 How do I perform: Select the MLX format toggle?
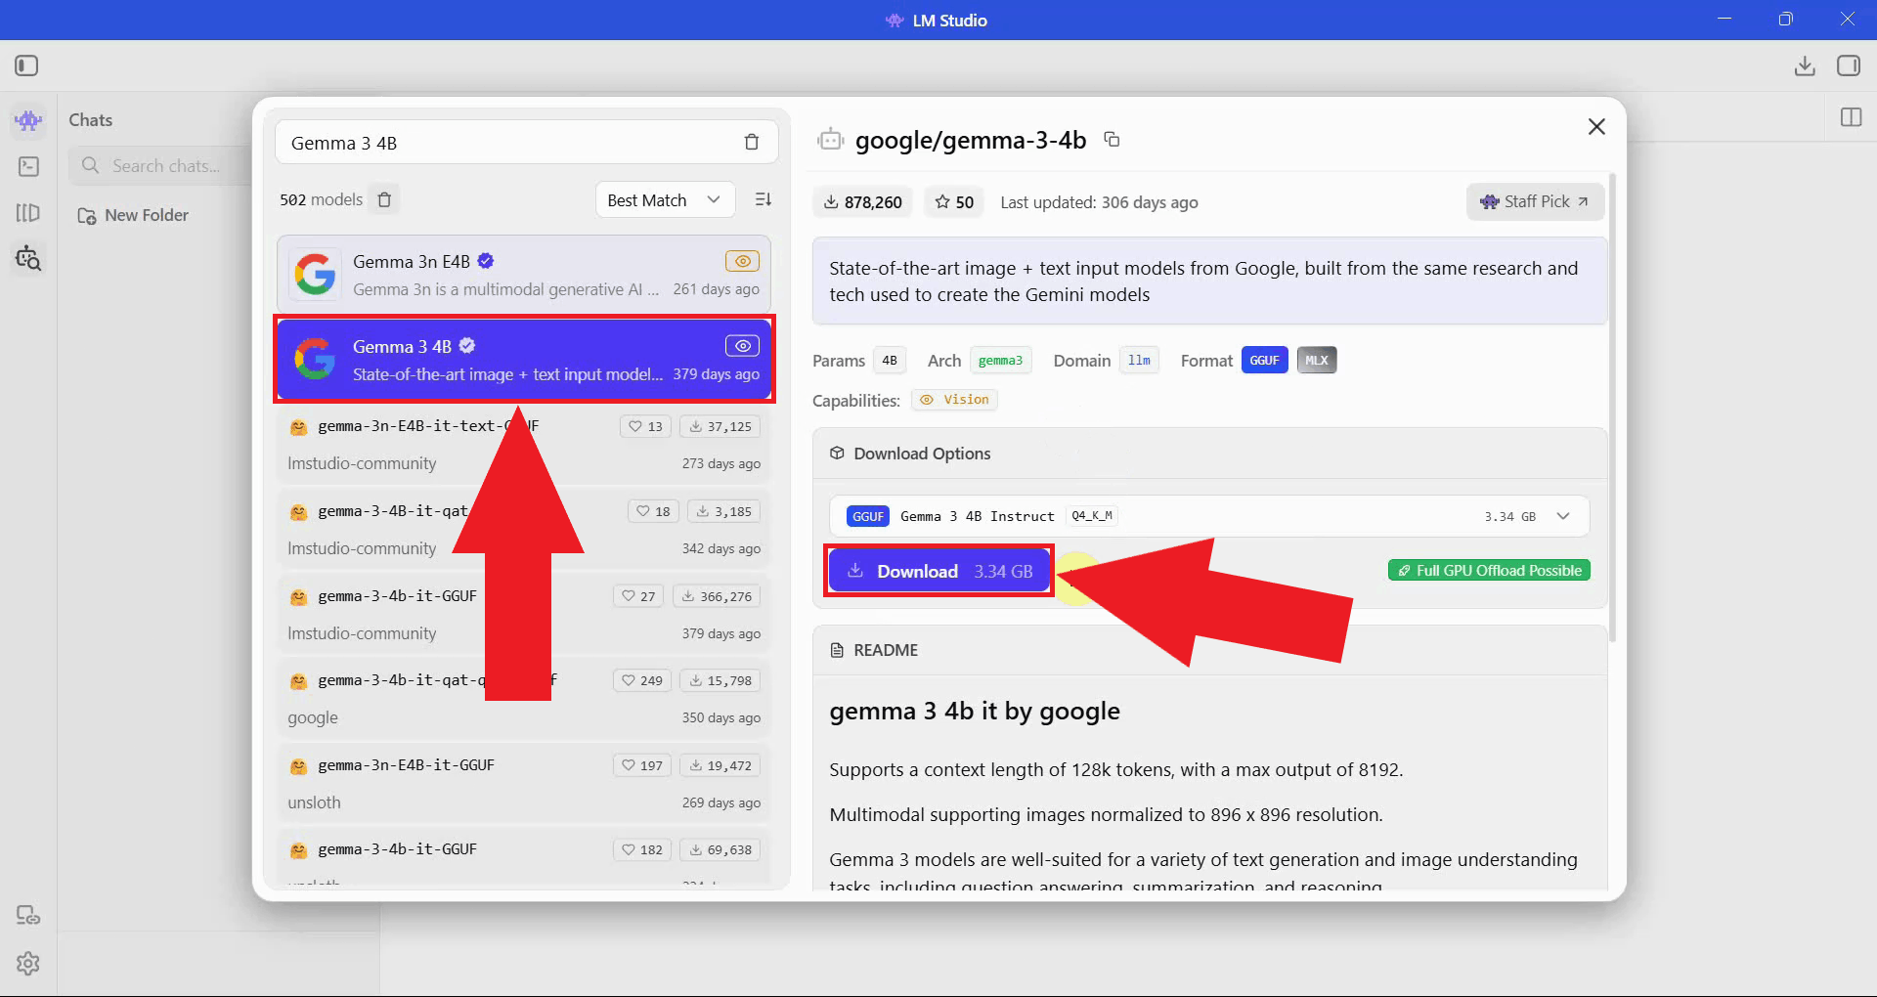click(1316, 361)
